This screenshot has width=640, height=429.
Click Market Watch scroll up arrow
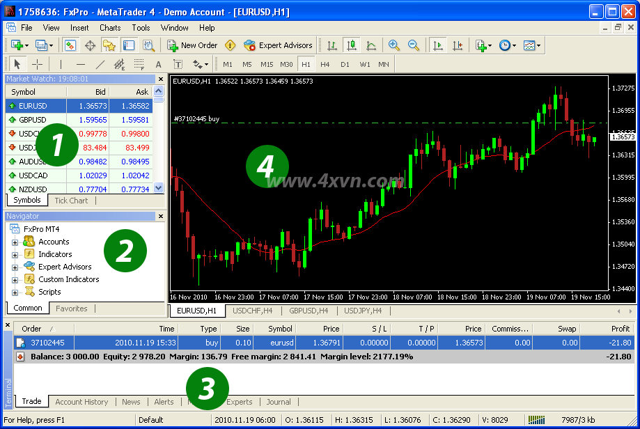coord(158,91)
